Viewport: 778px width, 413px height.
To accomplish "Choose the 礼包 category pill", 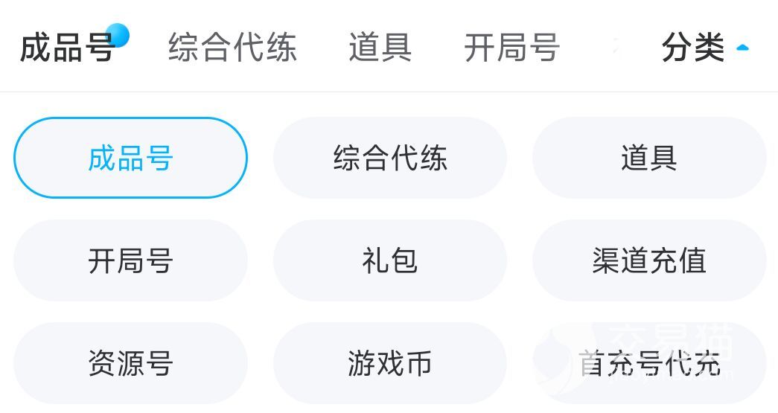I will pyautogui.click(x=389, y=260).
